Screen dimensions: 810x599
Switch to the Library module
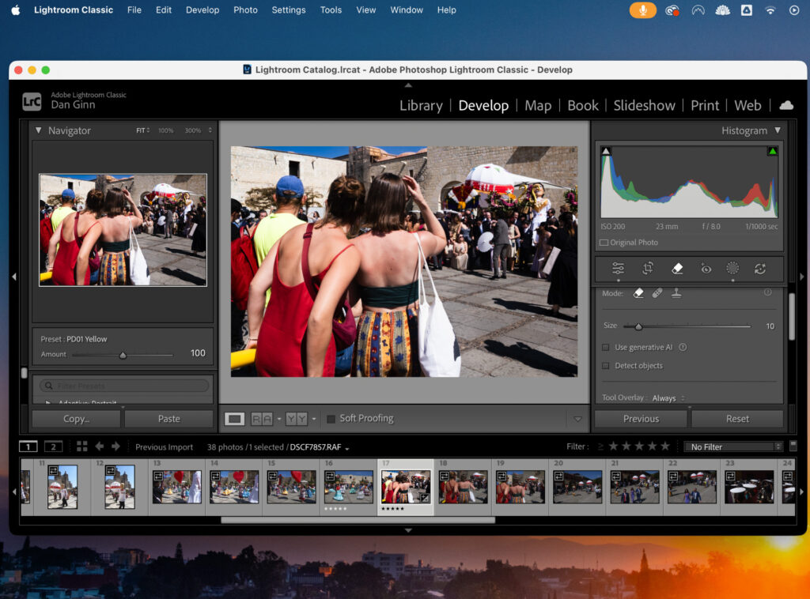coord(420,105)
